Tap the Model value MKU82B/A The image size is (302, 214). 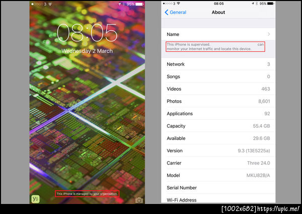[x=258, y=175]
